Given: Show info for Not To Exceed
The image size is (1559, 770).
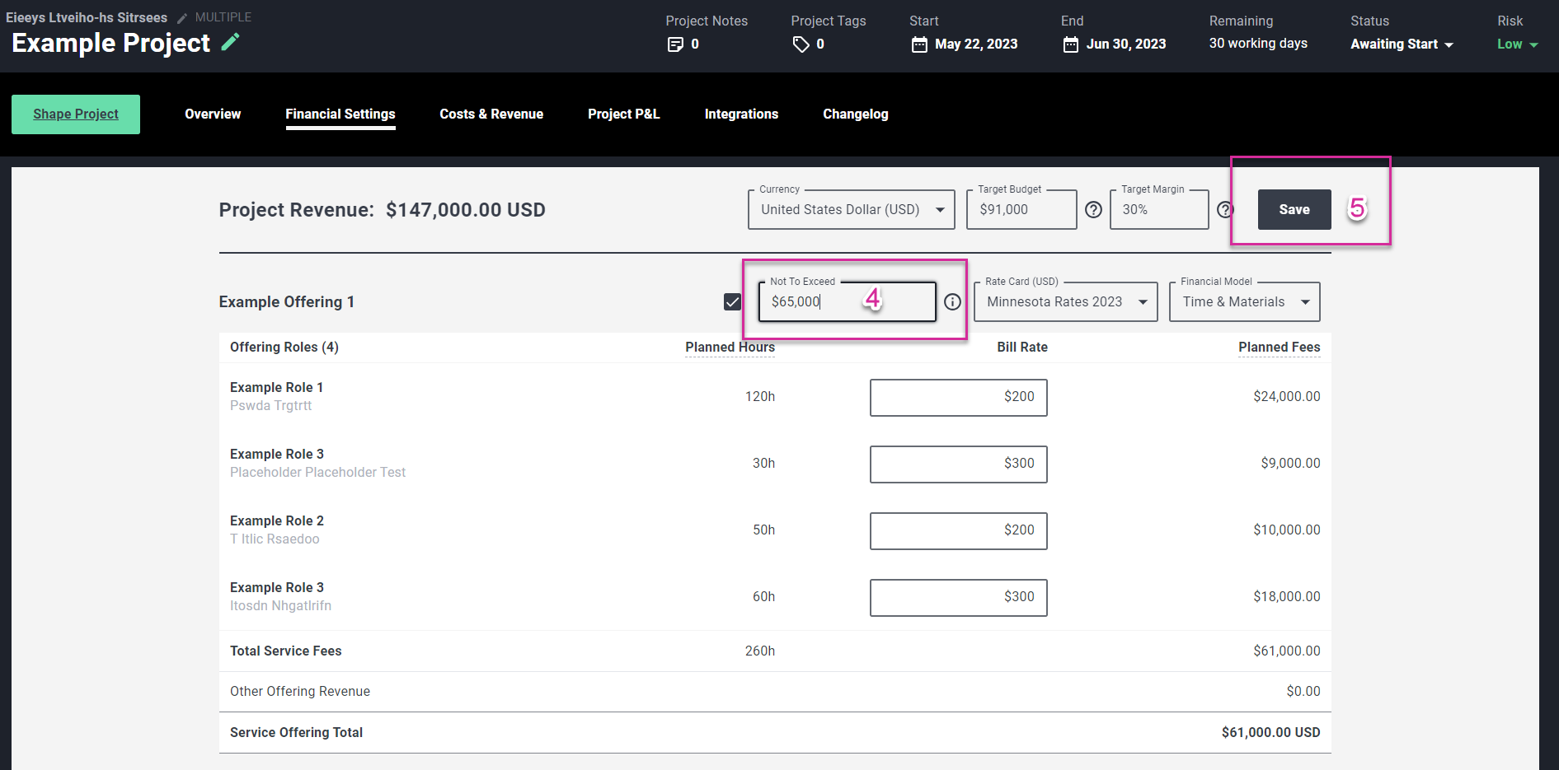Looking at the screenshot, I should pos(952,302).
